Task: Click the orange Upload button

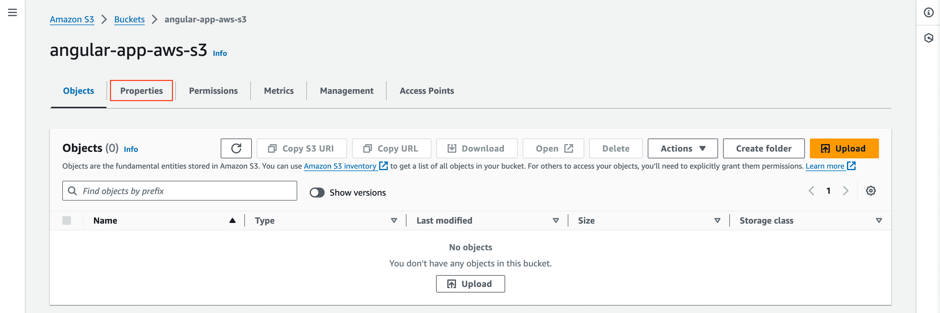Action: tap(844, 148)
